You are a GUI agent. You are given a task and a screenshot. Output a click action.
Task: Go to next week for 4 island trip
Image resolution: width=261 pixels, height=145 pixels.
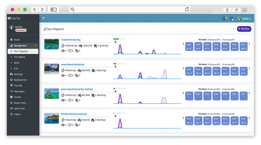tap(249, 44)
